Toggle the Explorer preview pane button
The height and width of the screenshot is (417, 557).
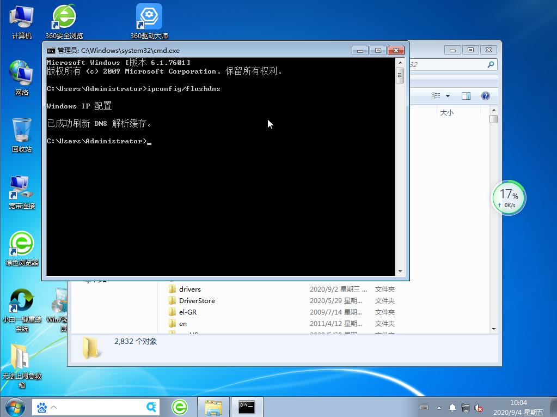click(x=466, y=96)
